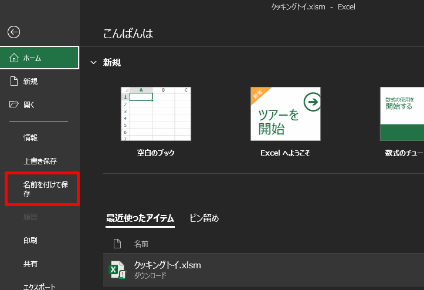The height and width of the screenshot is (290, 424).
Task: Click the file type icon column header
Action: tap(117, 243)
